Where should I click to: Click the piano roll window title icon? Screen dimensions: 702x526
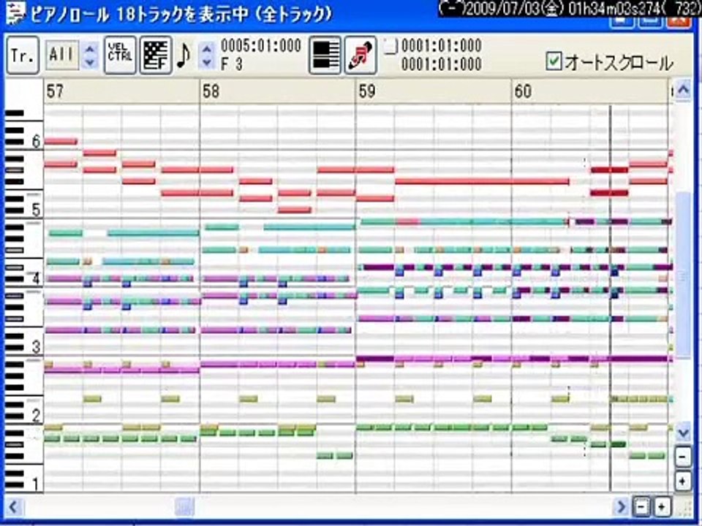[16, 14]
